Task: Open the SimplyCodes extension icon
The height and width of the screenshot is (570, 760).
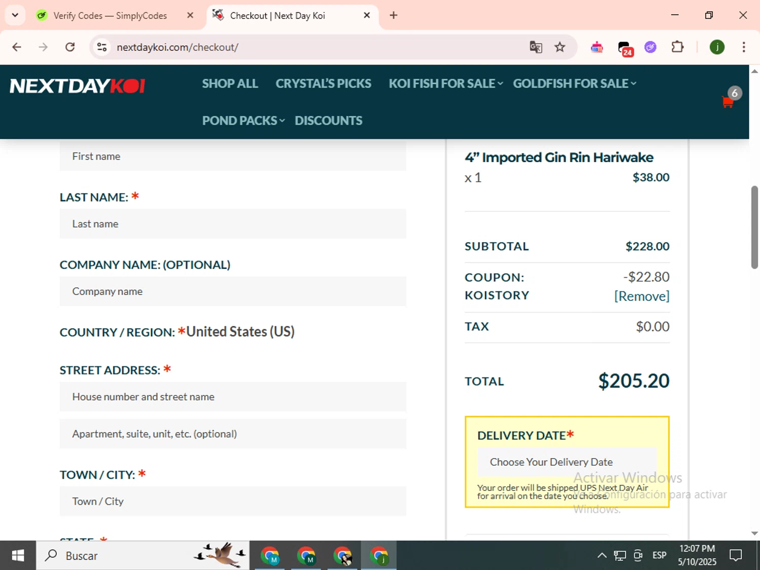Action: point(597,47)
